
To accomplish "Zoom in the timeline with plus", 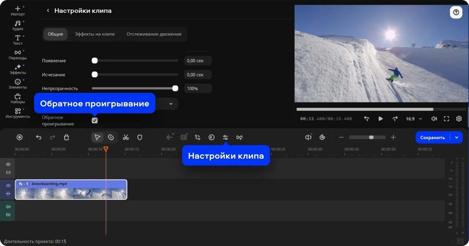I will point(393,137).
